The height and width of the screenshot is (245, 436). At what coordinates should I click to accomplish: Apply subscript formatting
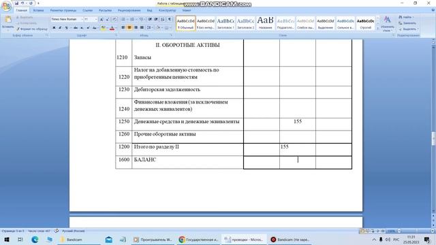tap(82, 28)
